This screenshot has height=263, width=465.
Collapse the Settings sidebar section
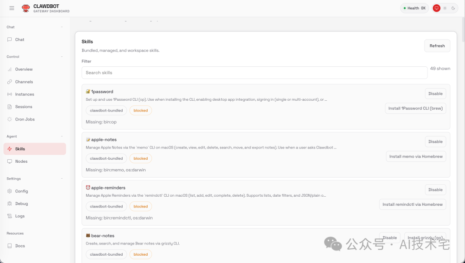pyautogui.click(x=62, y=179)
